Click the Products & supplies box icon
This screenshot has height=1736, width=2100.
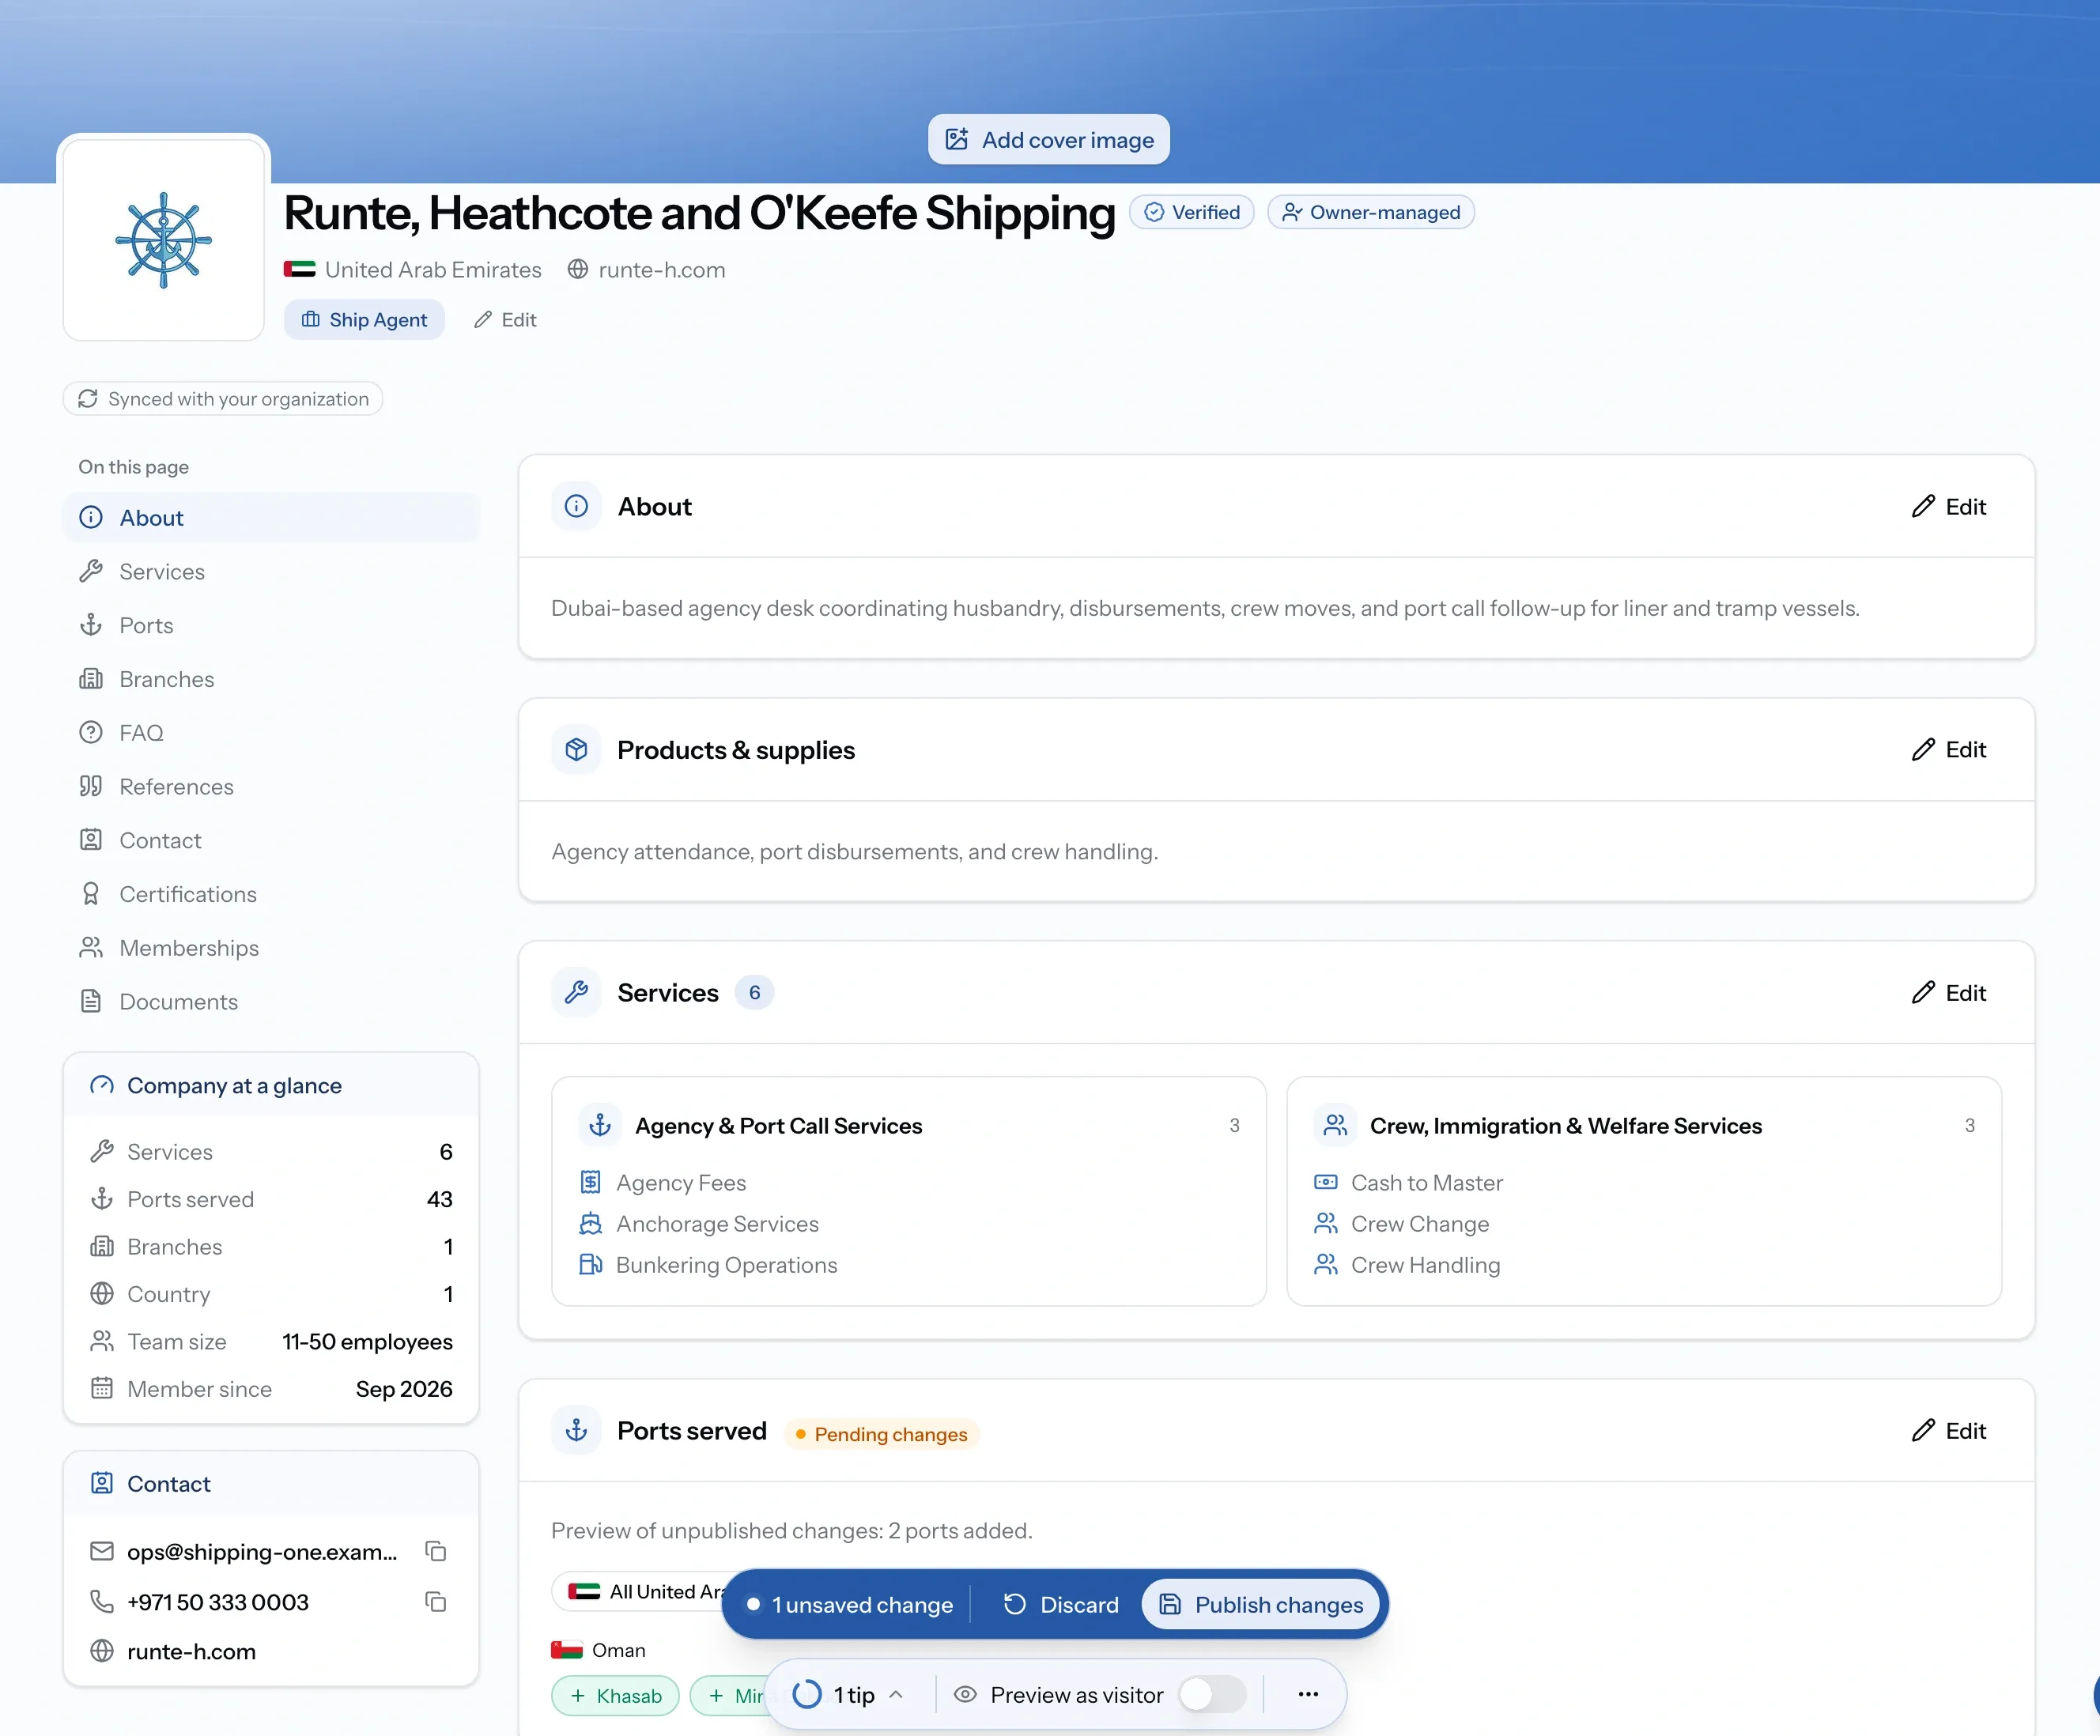[576, 749]
